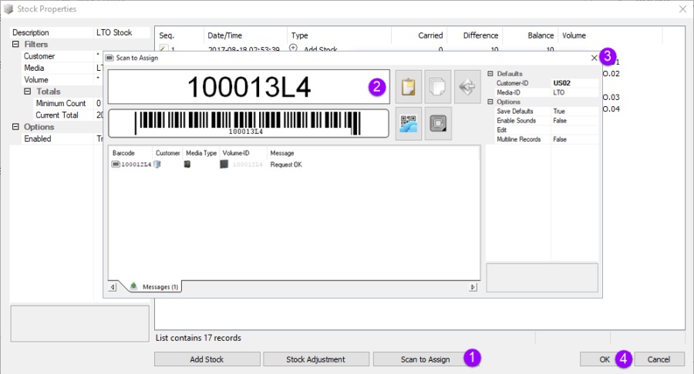Image resolution: width=694 pixels, height=374 pixels.
Task: Click the Add Stock button
Action: click(207, 359)
